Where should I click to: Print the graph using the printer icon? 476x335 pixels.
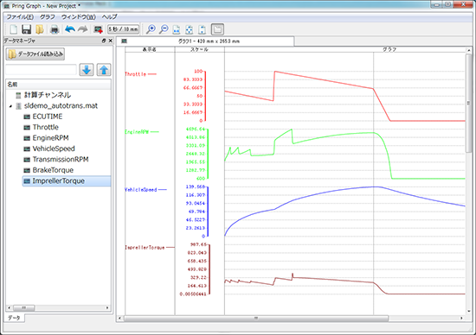[x=55, y=29]
